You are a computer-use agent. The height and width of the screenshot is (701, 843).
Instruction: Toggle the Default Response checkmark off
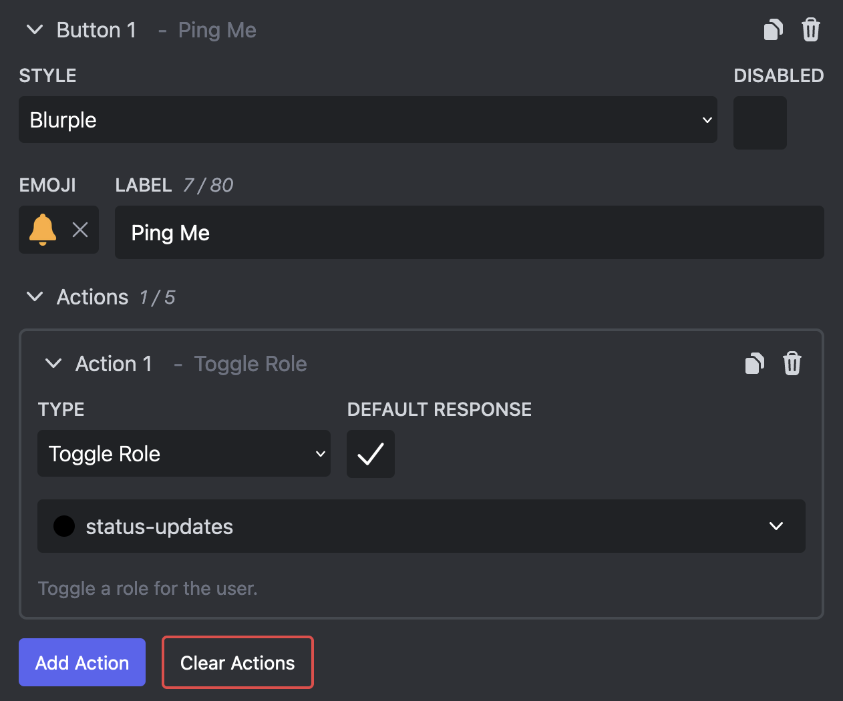370,454
